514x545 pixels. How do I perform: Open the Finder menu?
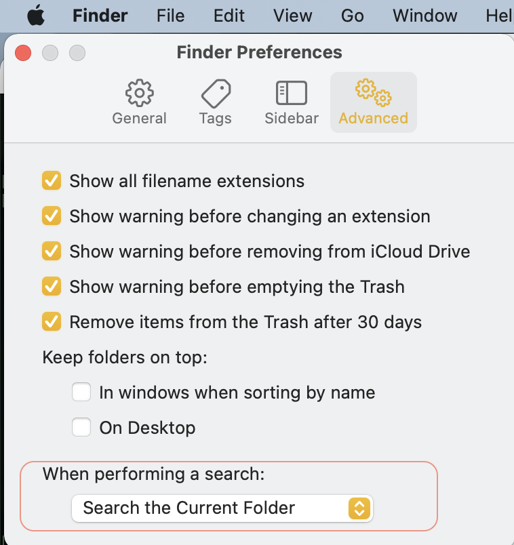(100, 16)
